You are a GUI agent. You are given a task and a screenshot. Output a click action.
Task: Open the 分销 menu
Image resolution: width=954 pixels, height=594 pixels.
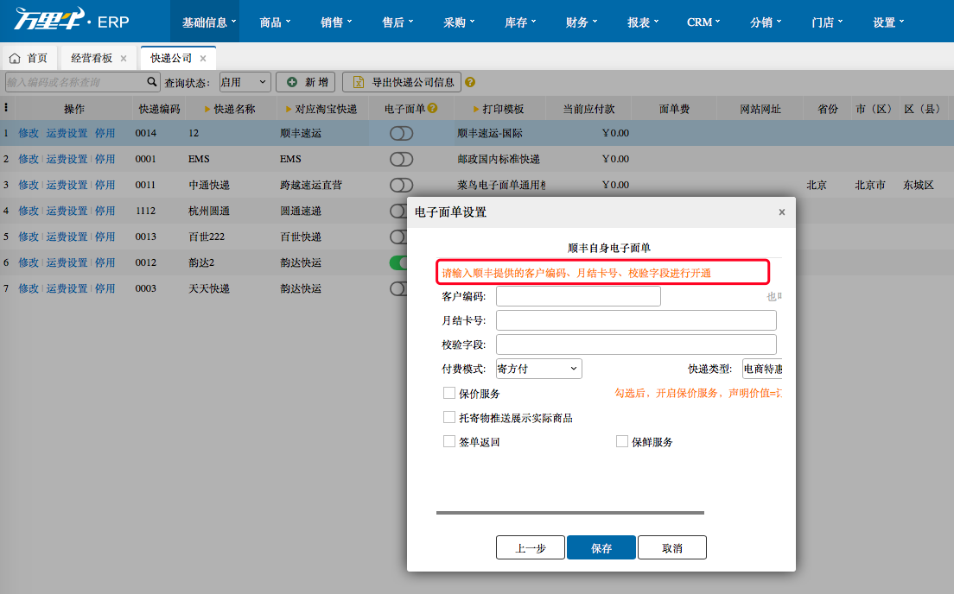click(x=766, y=22)
